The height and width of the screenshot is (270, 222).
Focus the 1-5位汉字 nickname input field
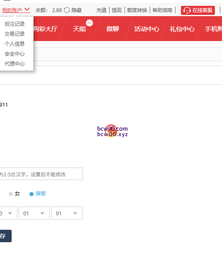(41, 174)
